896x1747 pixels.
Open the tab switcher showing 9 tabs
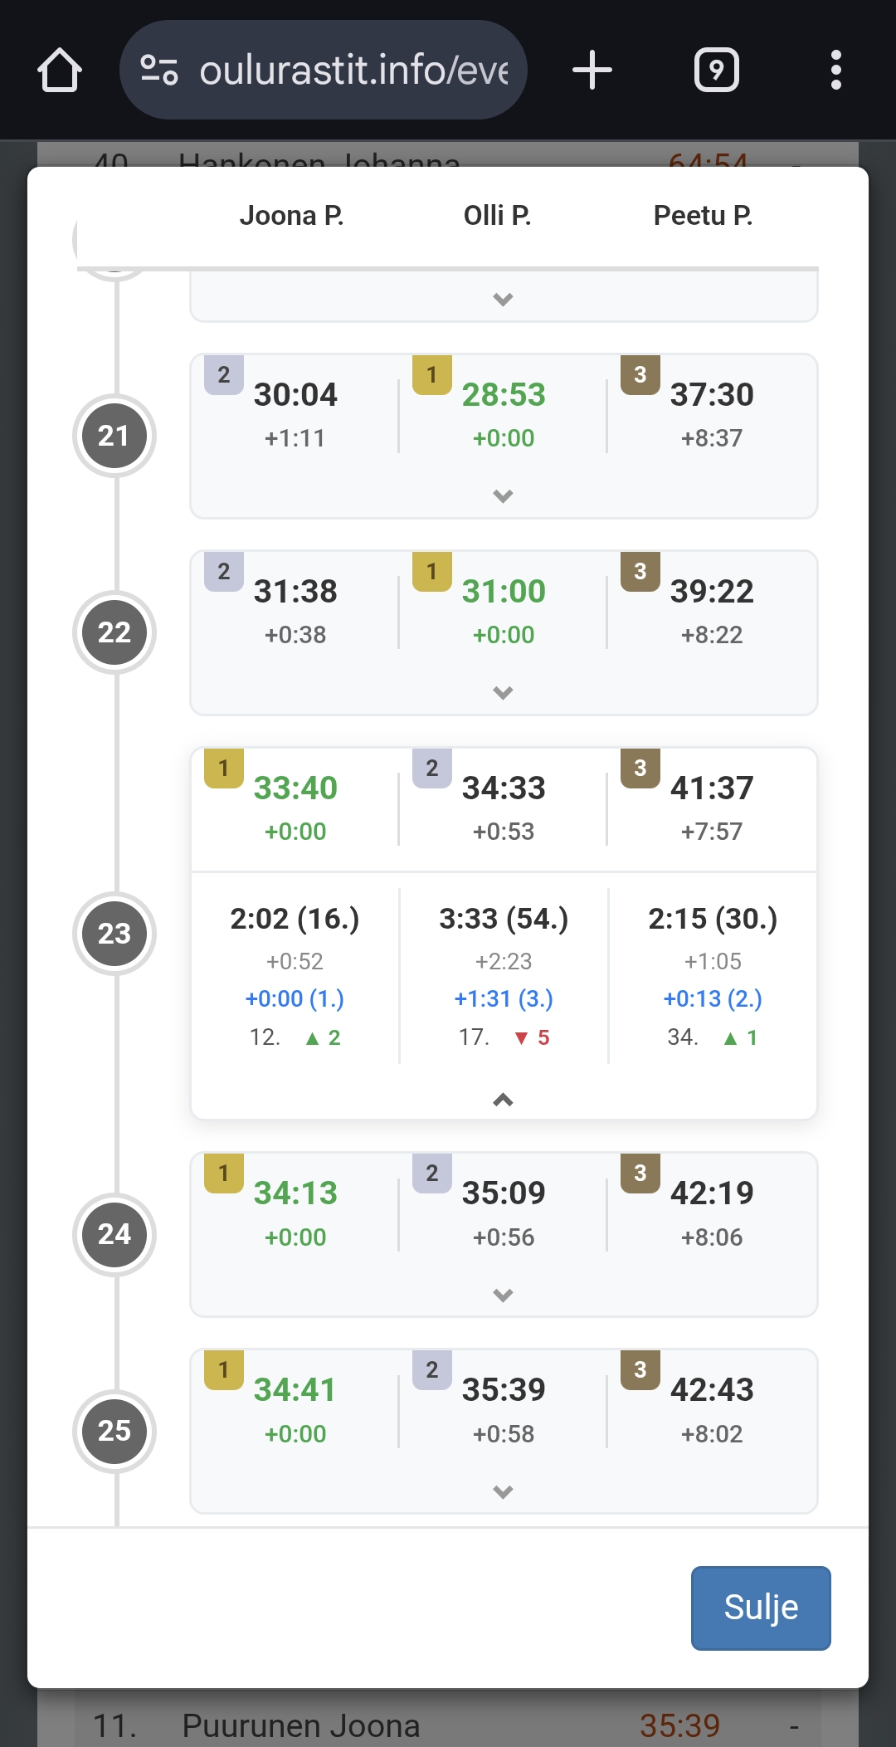pos(716,71)
